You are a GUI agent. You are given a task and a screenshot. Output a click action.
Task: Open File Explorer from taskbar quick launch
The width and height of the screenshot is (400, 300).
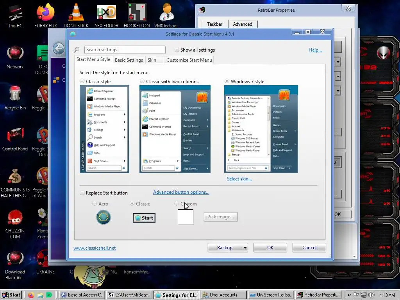(40, 295)
